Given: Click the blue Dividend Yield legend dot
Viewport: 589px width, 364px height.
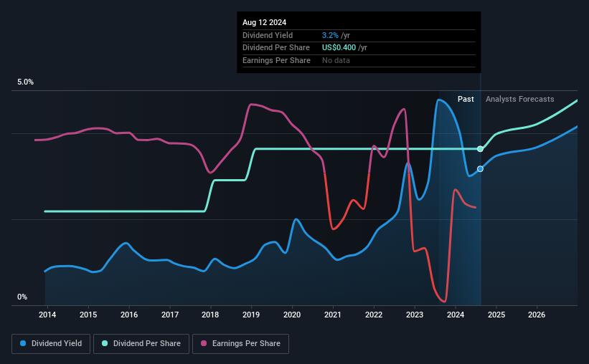Looking at the screenshot, I should tap(23, 343).
